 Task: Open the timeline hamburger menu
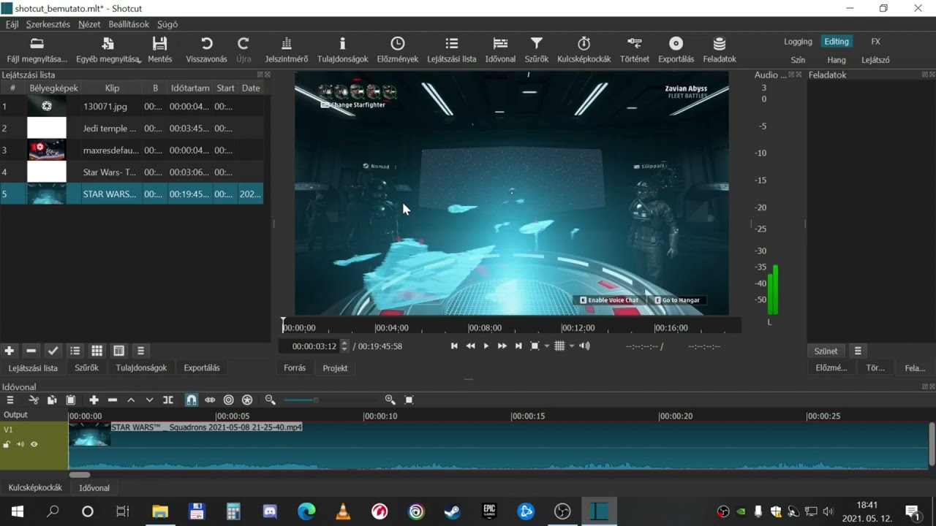point(10,400)
